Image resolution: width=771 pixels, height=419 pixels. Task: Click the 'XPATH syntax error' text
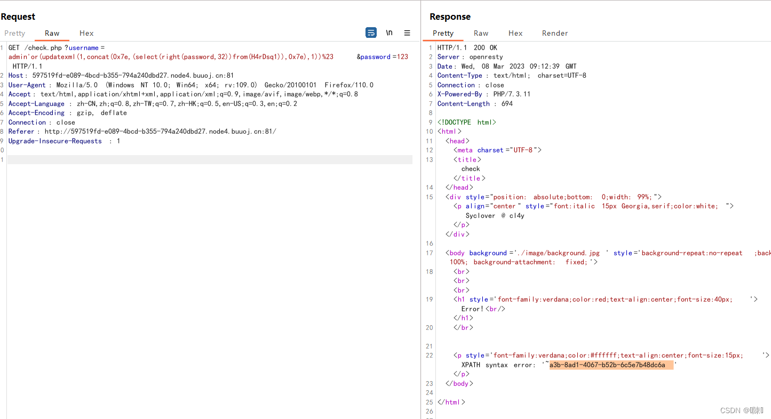click(498, 365)
